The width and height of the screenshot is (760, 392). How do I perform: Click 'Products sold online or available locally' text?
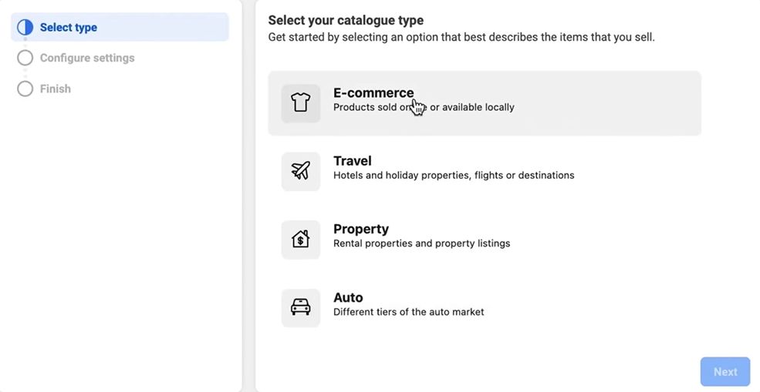coord(424,108)
